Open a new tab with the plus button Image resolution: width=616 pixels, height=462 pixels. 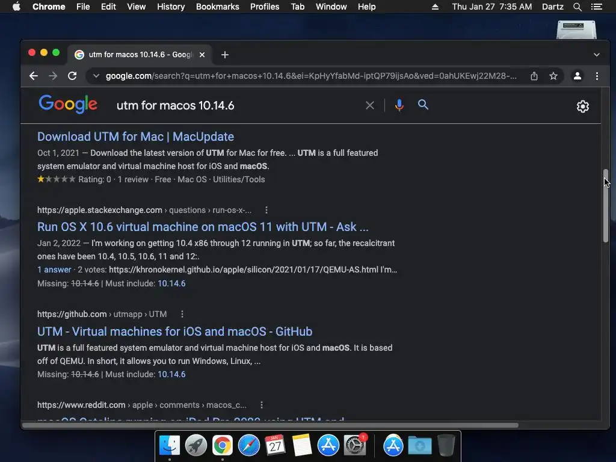225,55
